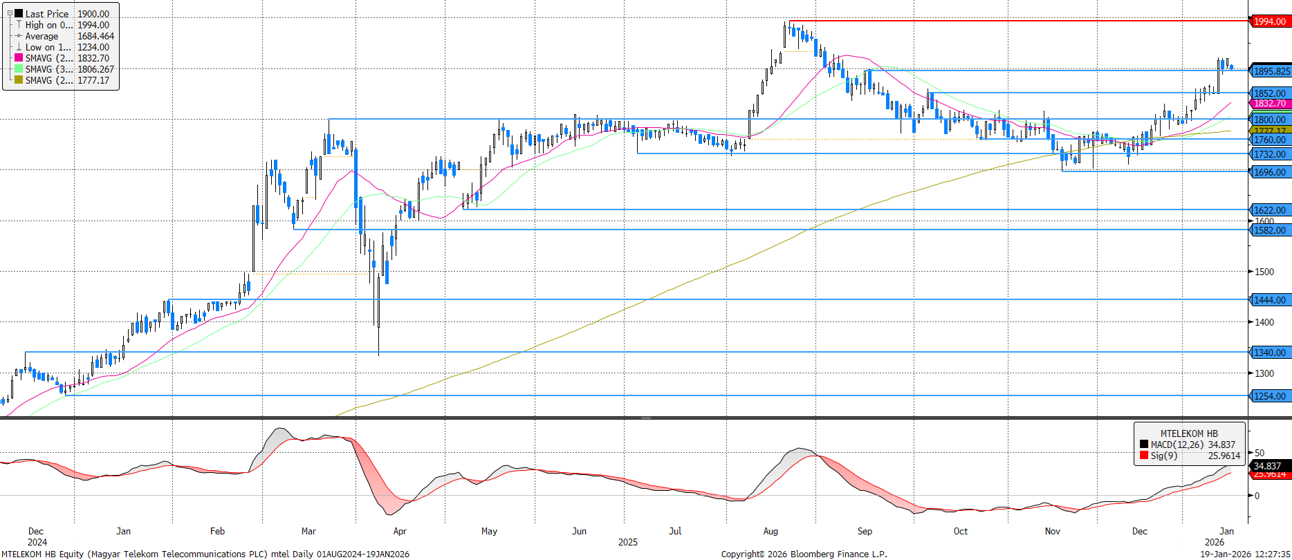1292x560 pixels.
Task: Select the Low marker icon in legend
Action: [19, 47]
